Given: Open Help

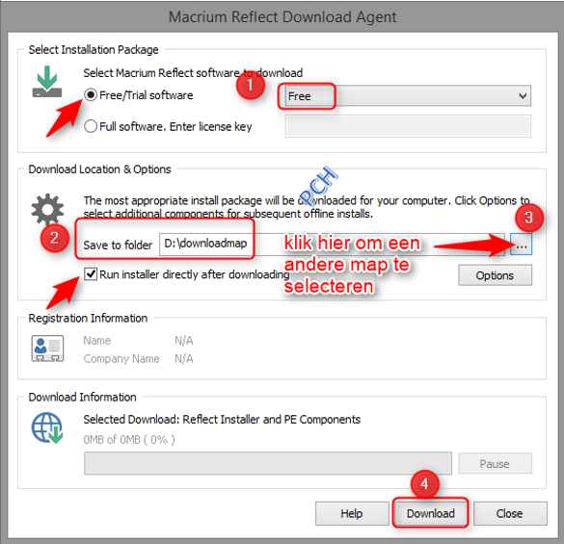Looking at the screenshot, I should coord(352,513).
